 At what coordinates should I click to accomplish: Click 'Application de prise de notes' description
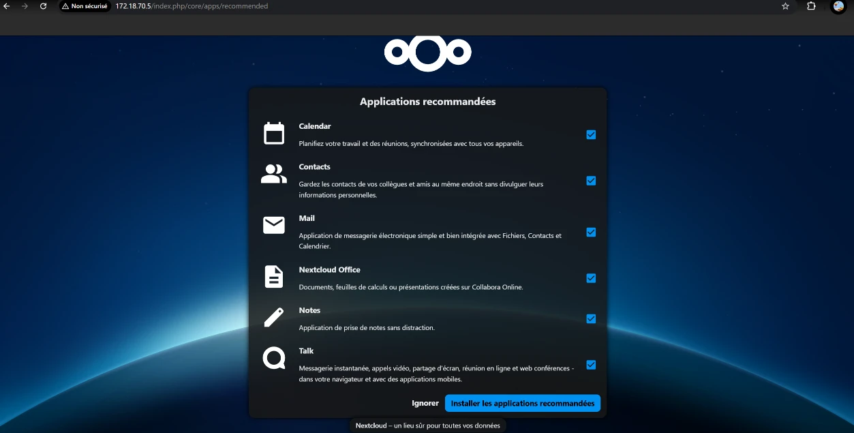click(x=367, y=328)
